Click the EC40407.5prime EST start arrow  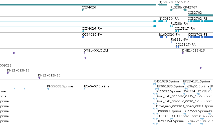click(x=85, y=89)
